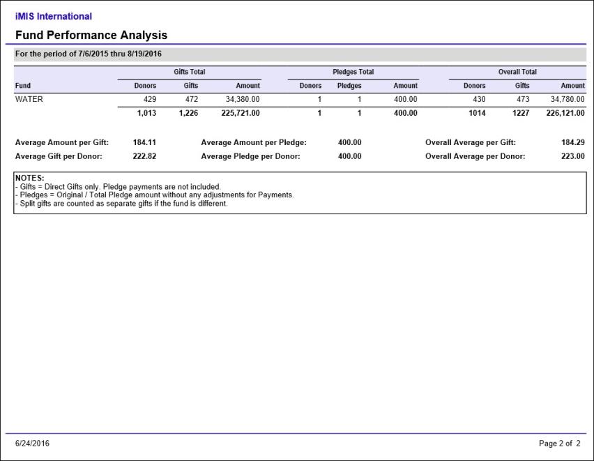Select the 223.00 overall average value

(x=573, y=156)
